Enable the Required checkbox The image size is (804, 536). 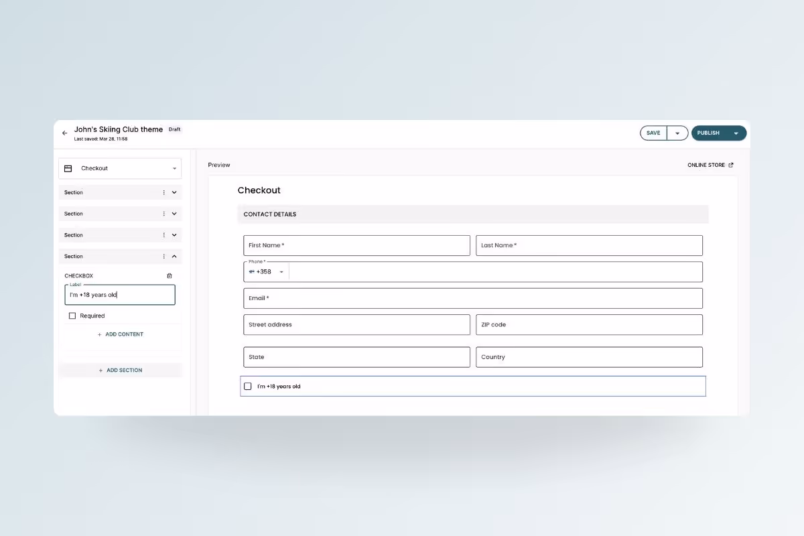[72, 316]
